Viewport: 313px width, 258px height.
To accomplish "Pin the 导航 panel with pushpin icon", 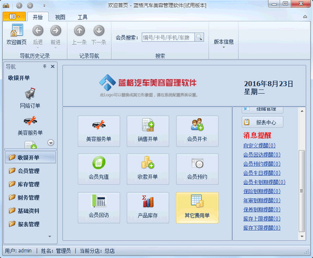I will 45,66.
